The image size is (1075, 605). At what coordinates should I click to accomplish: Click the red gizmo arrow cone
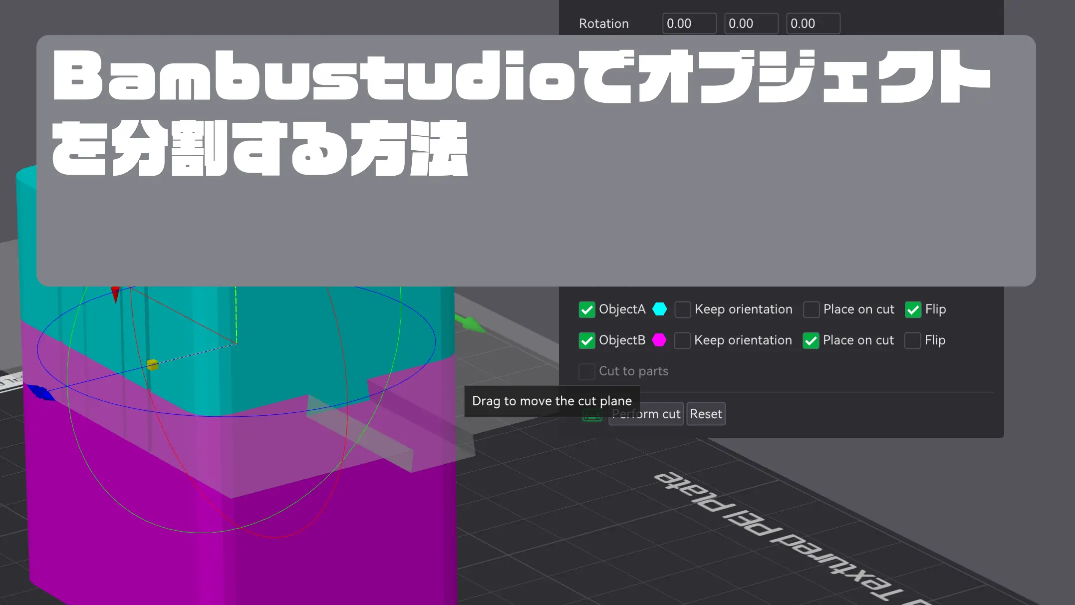tap(115, 294)
